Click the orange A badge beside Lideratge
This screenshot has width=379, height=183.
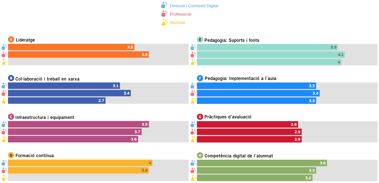[11, 40]
